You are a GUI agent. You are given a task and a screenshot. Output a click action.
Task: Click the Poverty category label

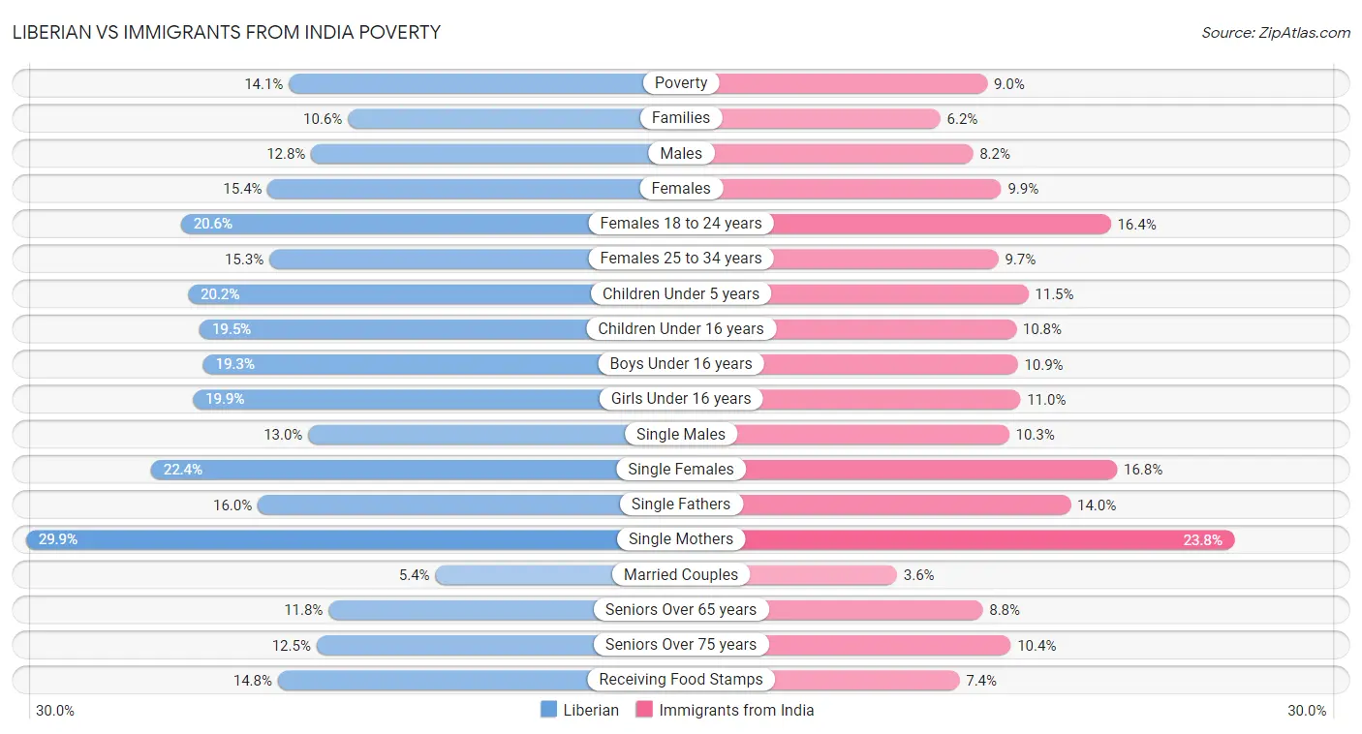[x=681, y=83]
